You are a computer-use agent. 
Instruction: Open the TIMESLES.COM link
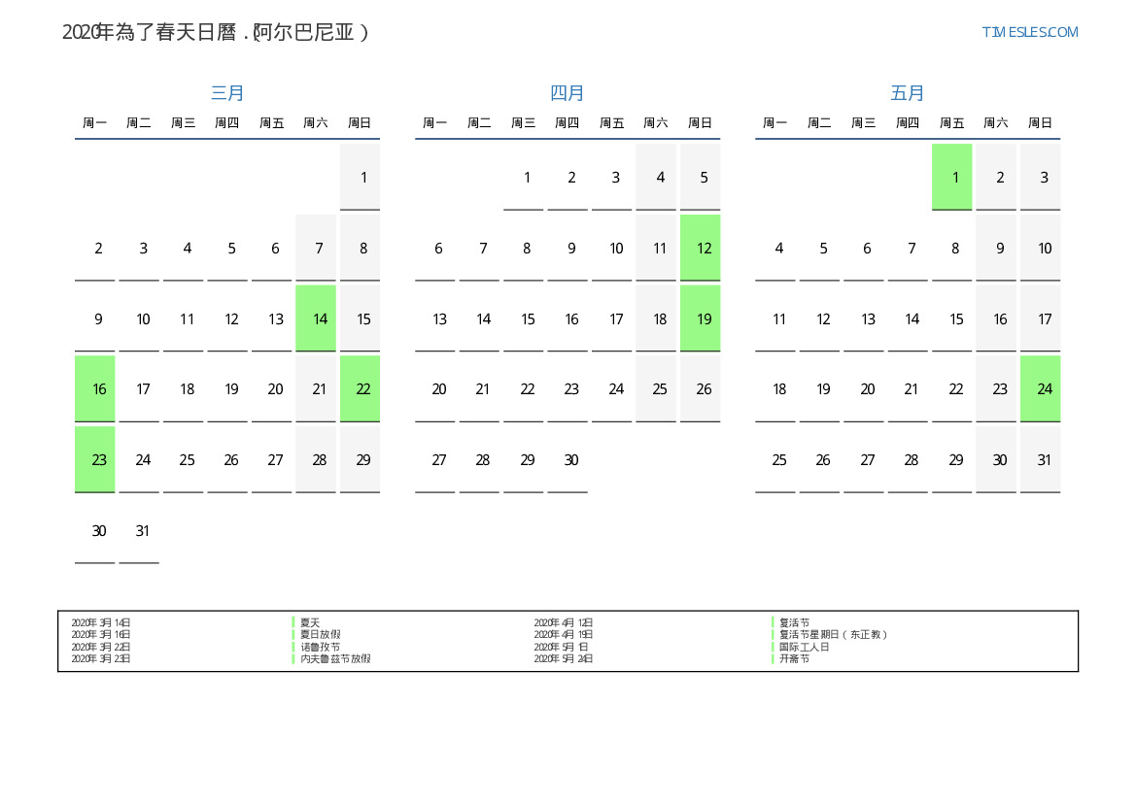coord(1029,32)
